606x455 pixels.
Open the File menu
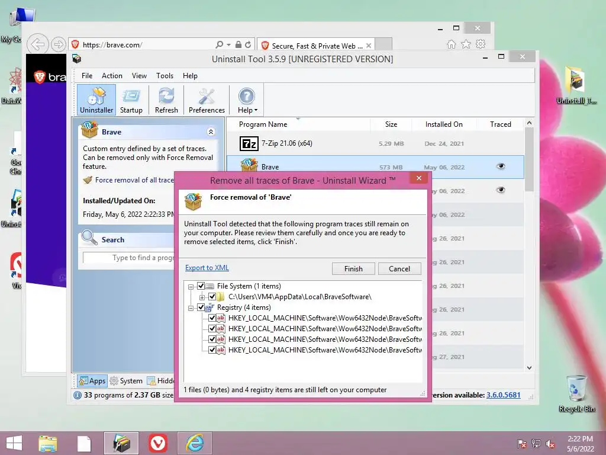(86, 76)
